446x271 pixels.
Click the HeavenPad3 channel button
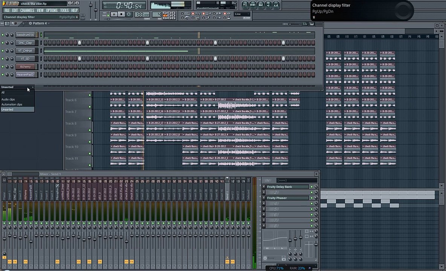[x=25, y=75]
